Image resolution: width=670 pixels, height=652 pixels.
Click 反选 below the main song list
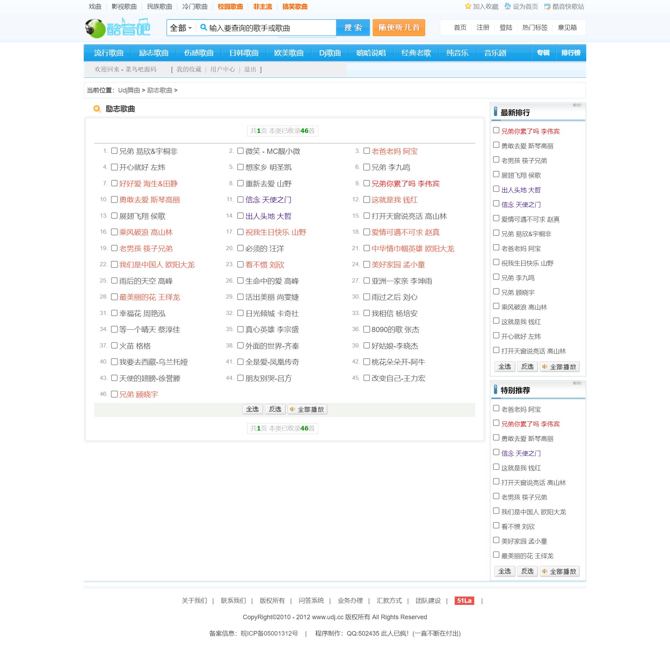(275, 409)
